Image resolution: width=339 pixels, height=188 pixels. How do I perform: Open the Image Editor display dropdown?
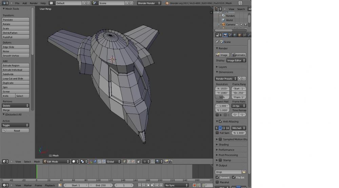[x=236, y=61]
